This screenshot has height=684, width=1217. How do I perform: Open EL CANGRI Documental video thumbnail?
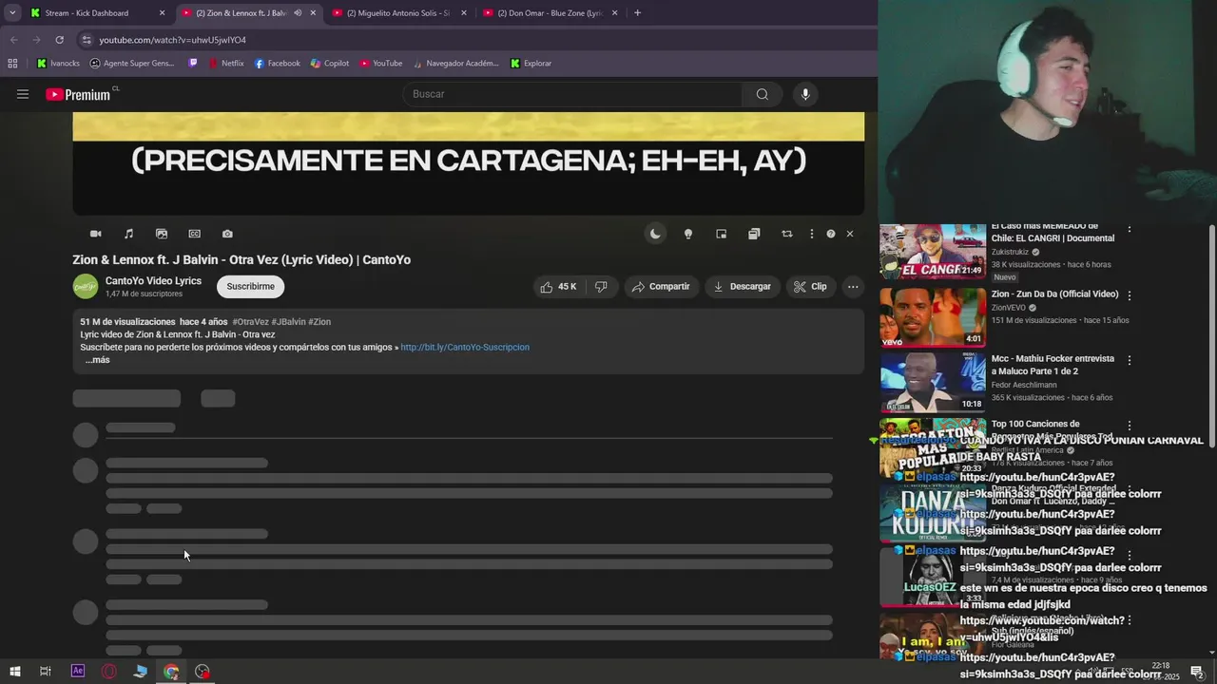(x=933, y=251)
